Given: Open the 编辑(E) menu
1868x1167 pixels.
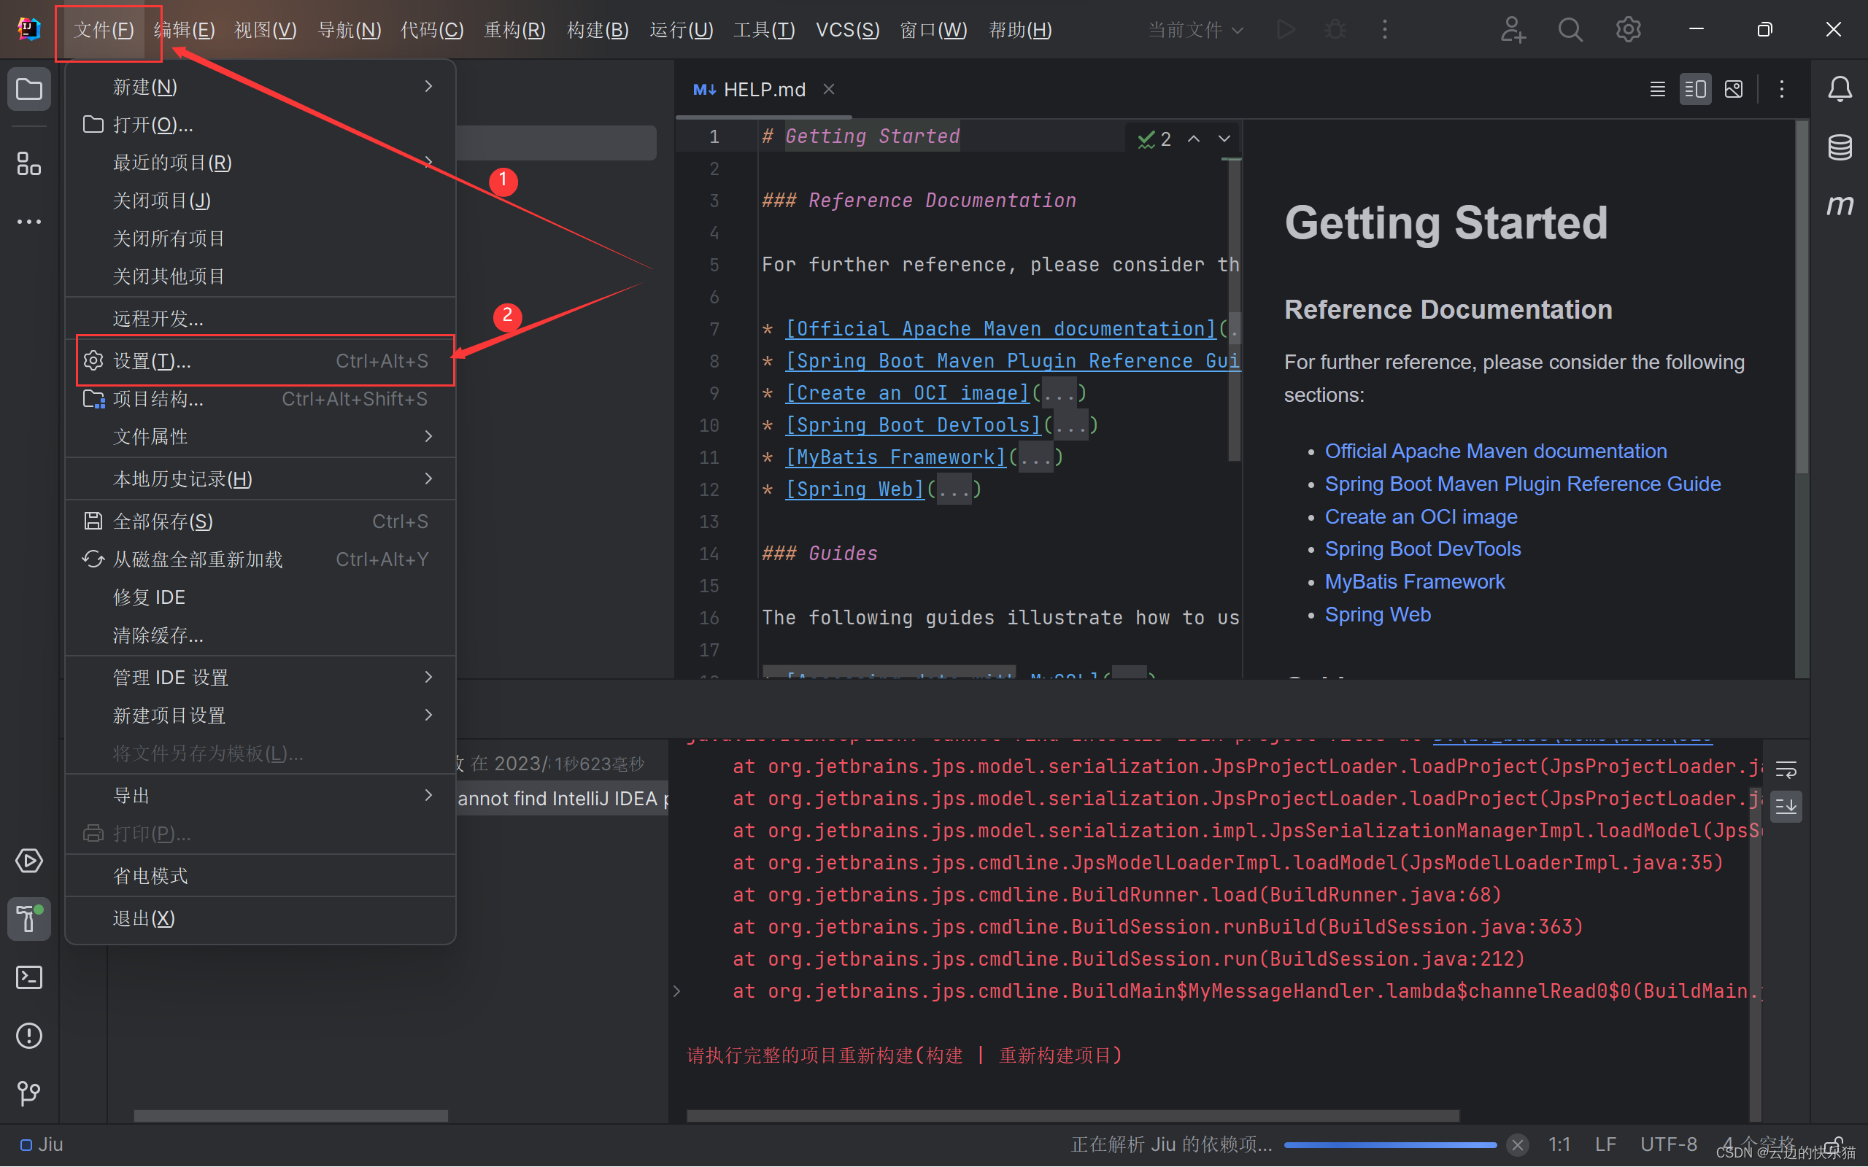Looking at the screenshot, I should click(184, 30).
